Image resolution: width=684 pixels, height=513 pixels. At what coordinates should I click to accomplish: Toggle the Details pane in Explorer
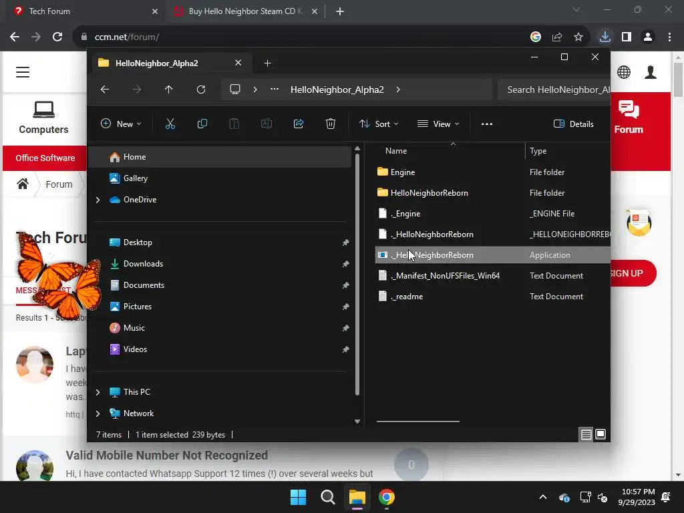click(574, 124)
